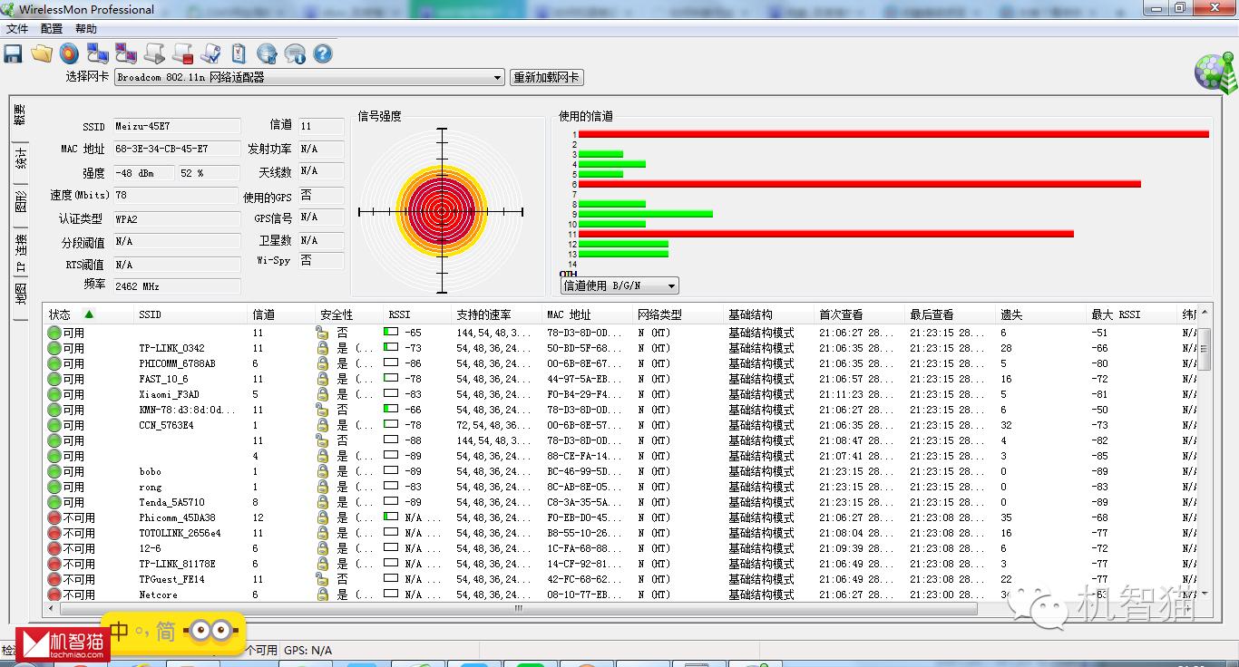Screen dimensions: 1239x667
Task: Start logging with the green-arrow scroll icon
Action: point(154,54)
